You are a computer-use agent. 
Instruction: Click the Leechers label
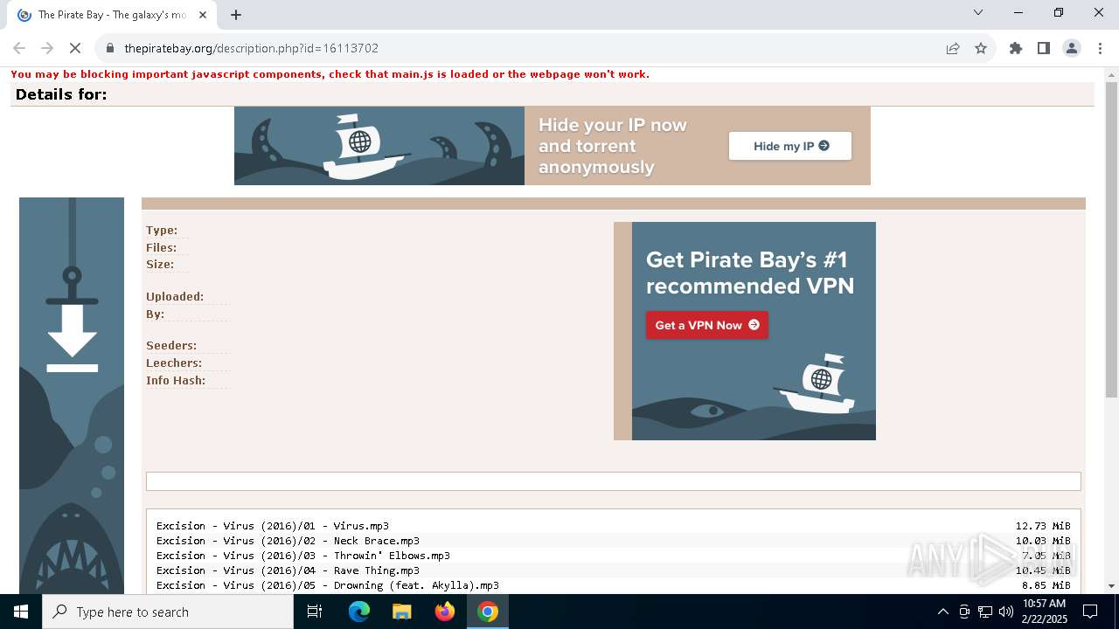coord(174,363)
